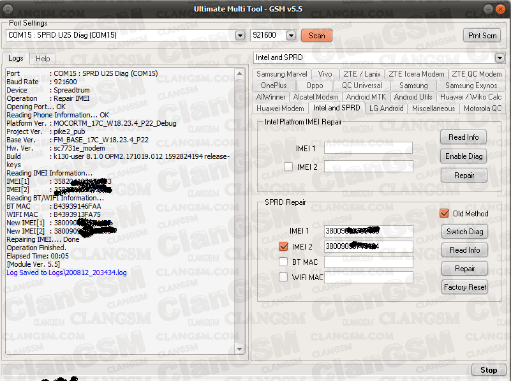Click the Scan button

click(316, 35)
